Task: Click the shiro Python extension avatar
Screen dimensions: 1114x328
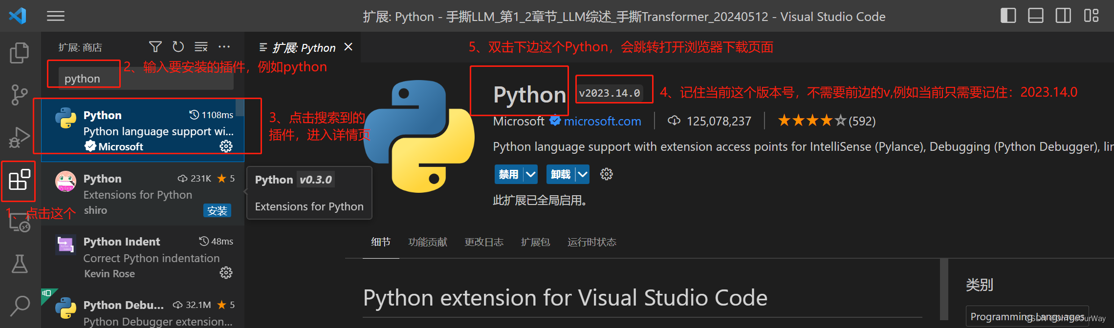Action: 66,181
